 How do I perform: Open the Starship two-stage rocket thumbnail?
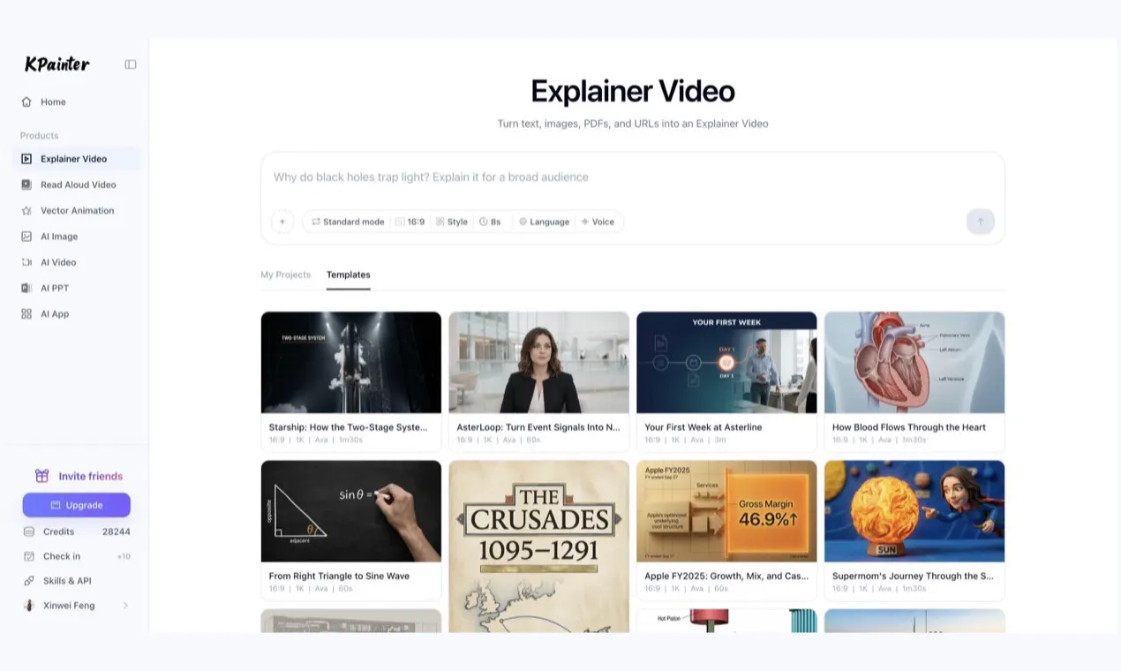coord(351,362)
